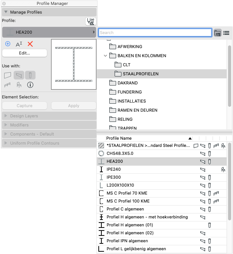This screenshot has height=254, width=233.
Task: Collapse the Manage Profiles section
Action: point(6,12)
